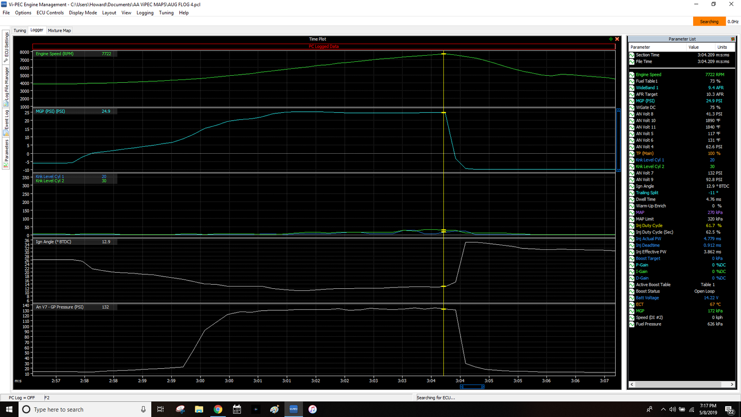This screenshot has height=417, width=741.
Task: Click the Engine Speed trace icon in the Parameter List
Action: (x=632, y=75)
